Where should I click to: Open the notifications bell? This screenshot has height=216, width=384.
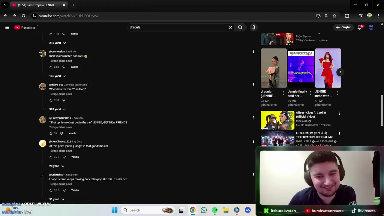[360, 27]
